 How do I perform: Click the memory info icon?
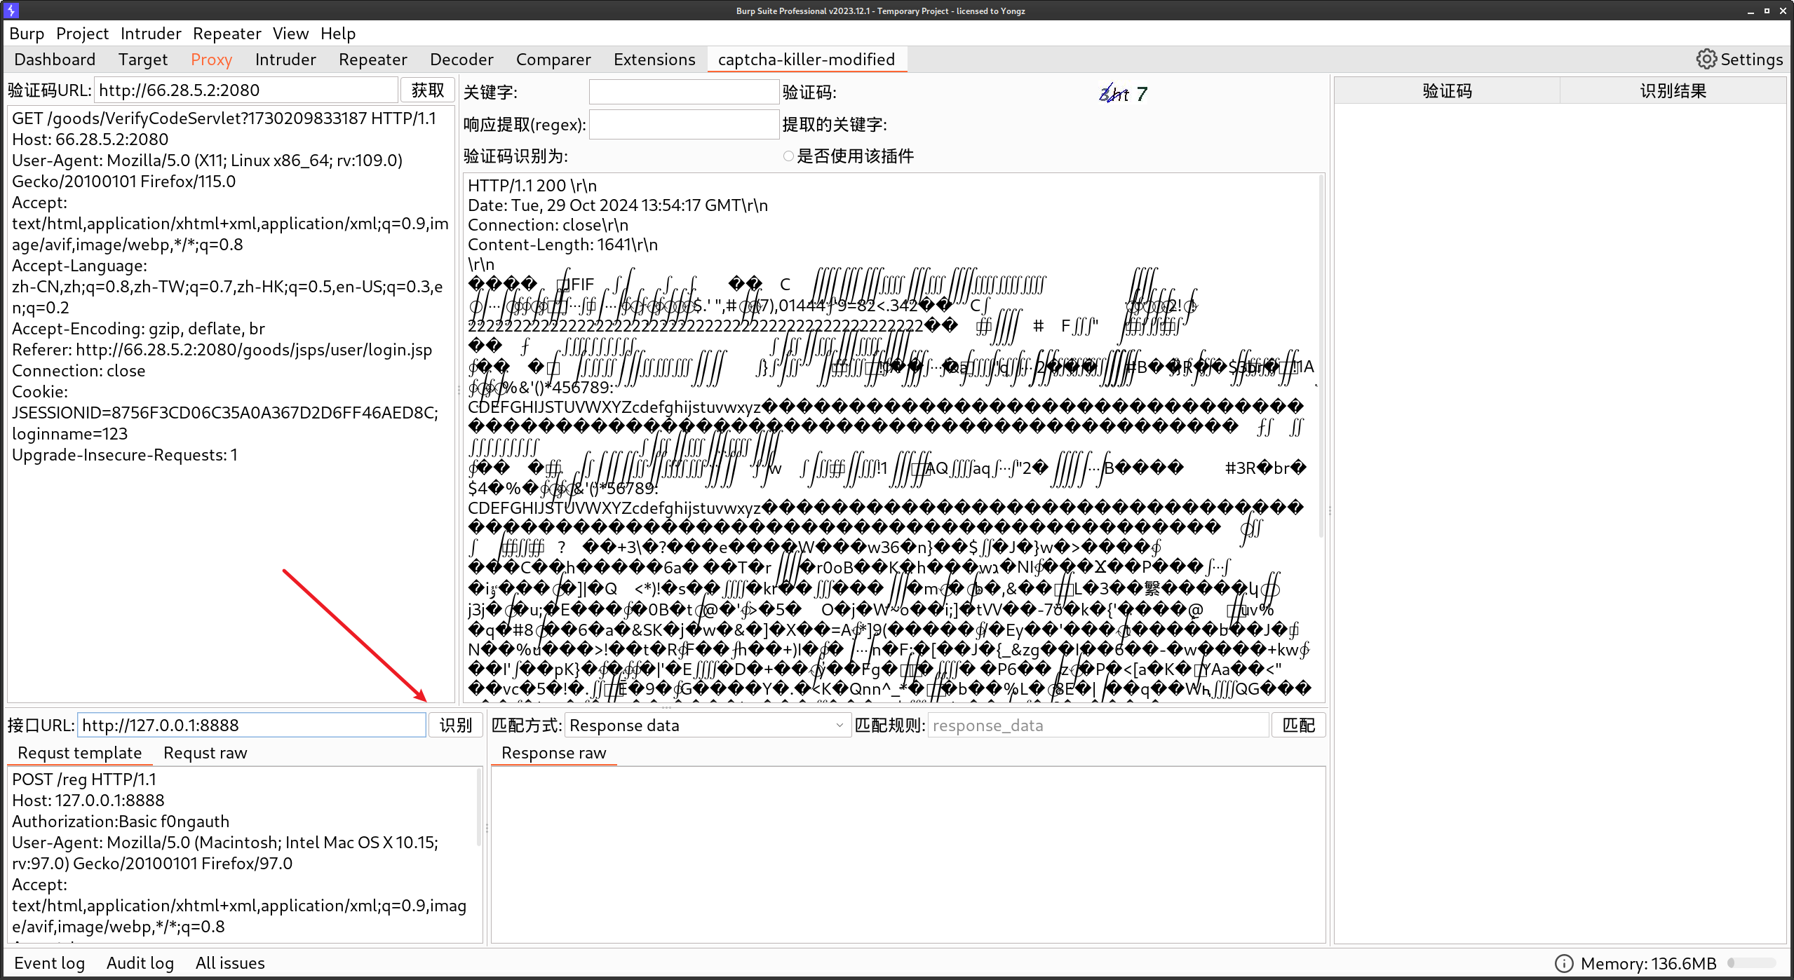(1563, 964)
